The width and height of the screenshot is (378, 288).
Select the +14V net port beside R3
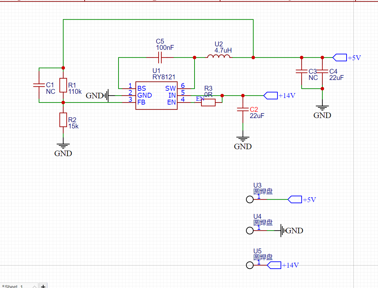pos(271,96)
